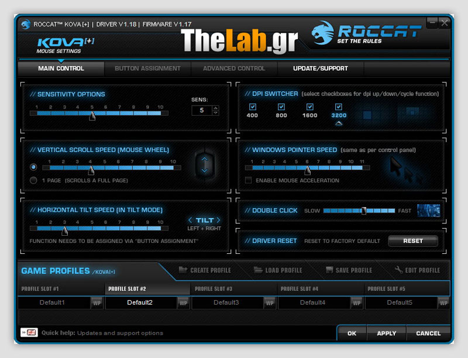The height and width of the screenshot is (358, 468).
Task: Select Profile Slot #3 tab
Action: [234, 289]
